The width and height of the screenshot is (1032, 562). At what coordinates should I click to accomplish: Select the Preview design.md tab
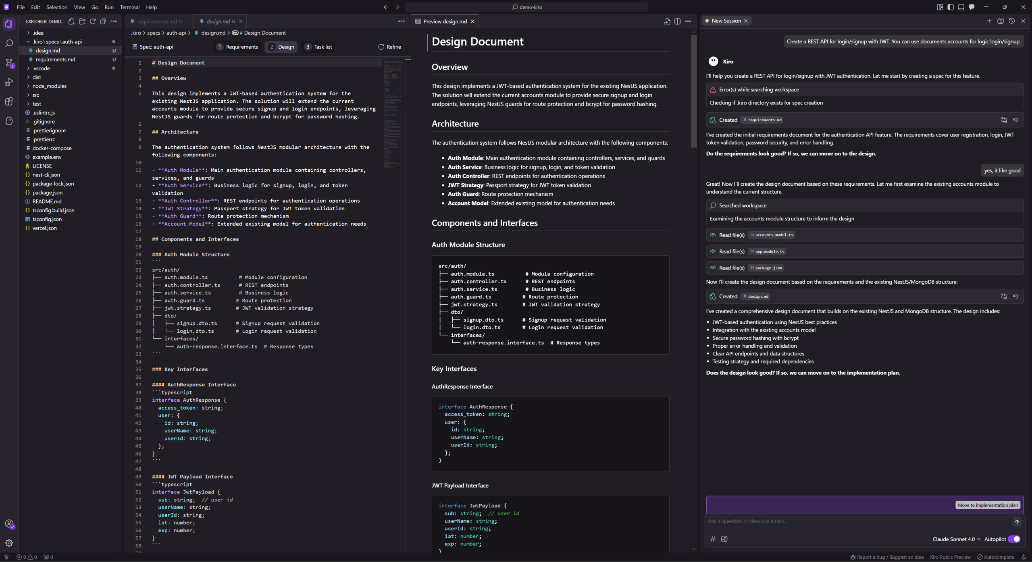coord(445,21)
